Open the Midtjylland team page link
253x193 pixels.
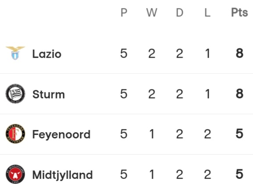coord(63,175)
